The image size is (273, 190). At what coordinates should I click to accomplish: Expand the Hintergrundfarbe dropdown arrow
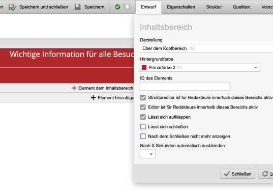(256, 68)
